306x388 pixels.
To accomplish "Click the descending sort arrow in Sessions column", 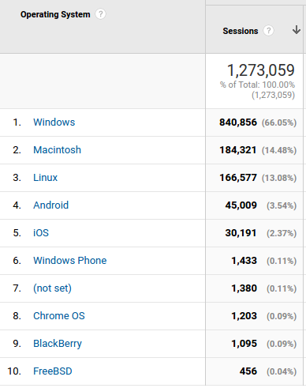I will (x=297, y=30).
